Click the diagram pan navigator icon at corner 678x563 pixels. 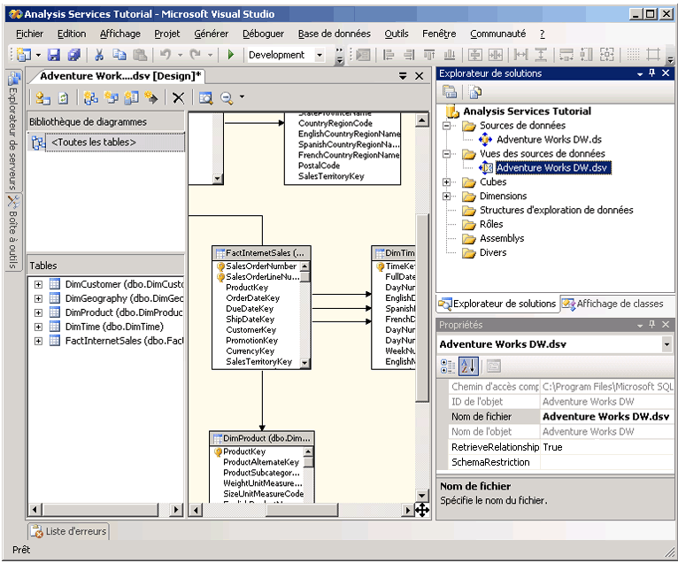(x=422, y=510)
